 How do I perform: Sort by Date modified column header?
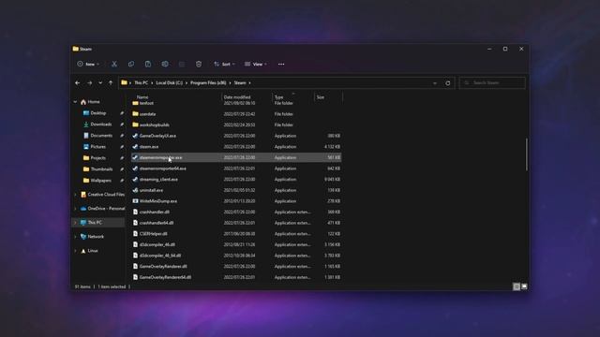(237, 97)
